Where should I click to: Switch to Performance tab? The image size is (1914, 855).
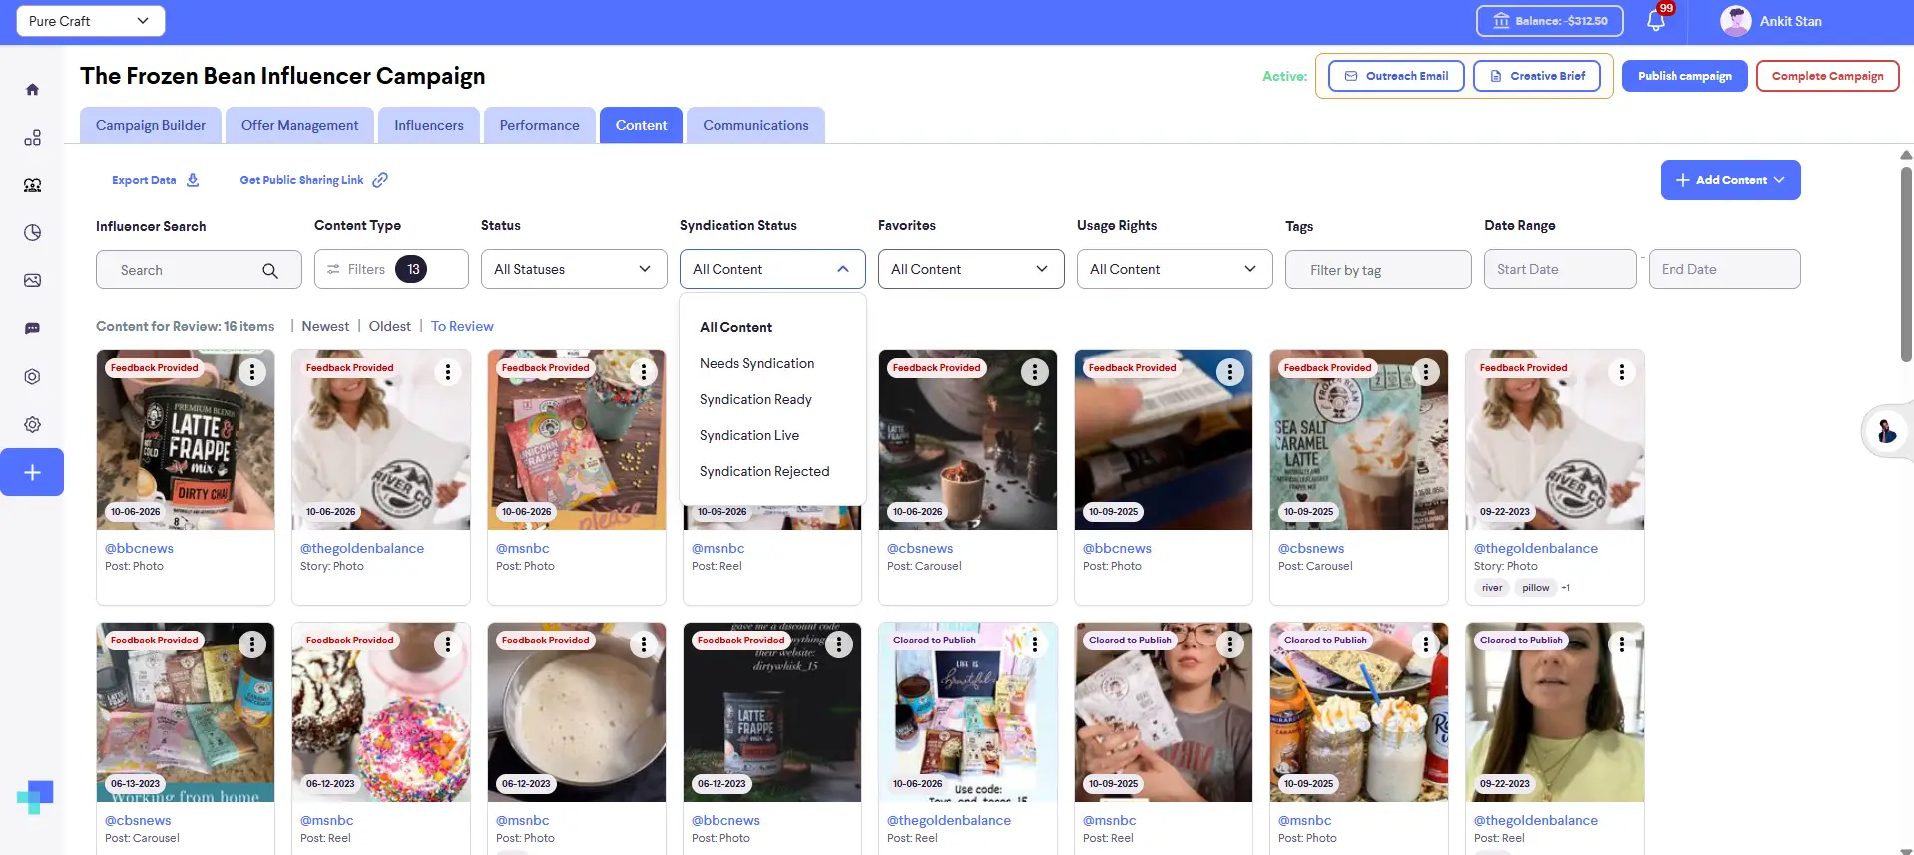tap(540, 125)
